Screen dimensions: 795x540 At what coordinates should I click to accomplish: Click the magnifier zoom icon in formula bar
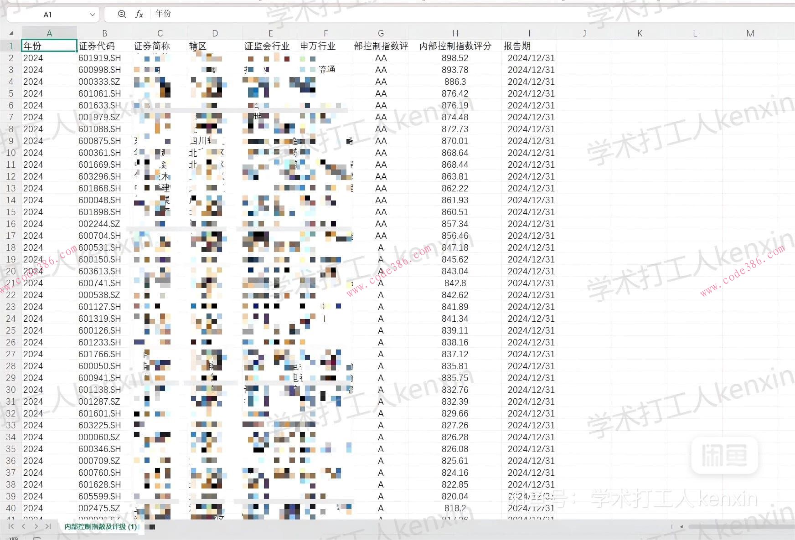pos(122,14)
